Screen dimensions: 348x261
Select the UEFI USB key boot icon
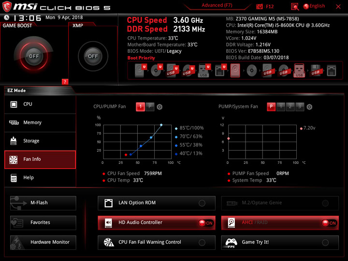click(204, 71)
